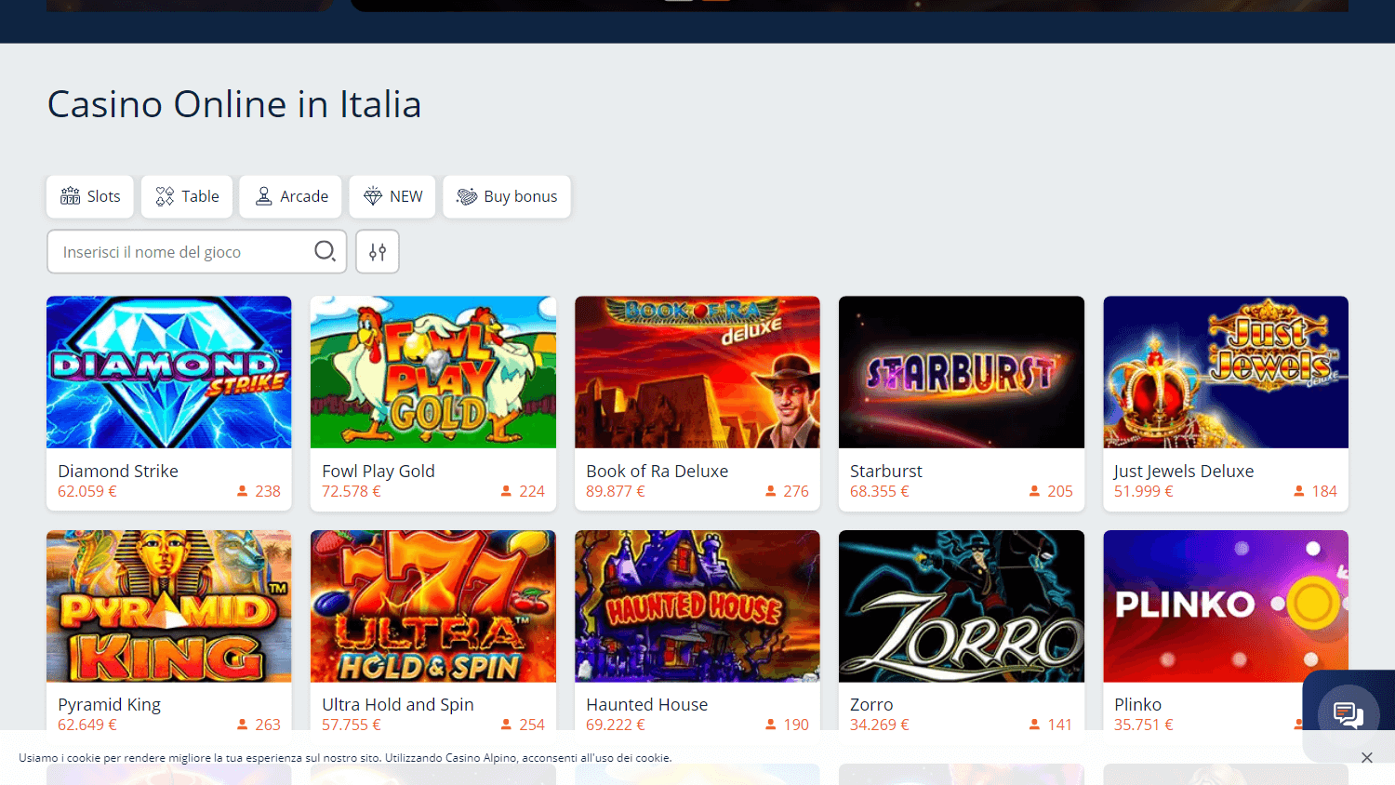
Task: Open the Zorro game thumbnail
Action: click(961, 605)
